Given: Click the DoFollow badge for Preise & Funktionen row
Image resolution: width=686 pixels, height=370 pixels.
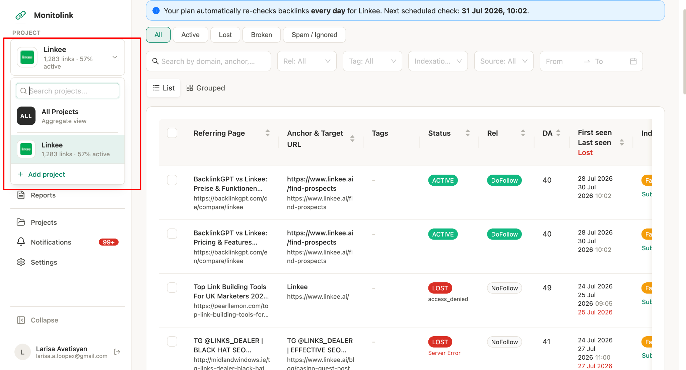Looking at the screenshot, I should (x=504, y=180).
